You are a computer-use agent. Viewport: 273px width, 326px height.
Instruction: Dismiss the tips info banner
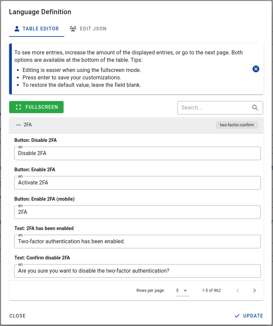(256, 69)
